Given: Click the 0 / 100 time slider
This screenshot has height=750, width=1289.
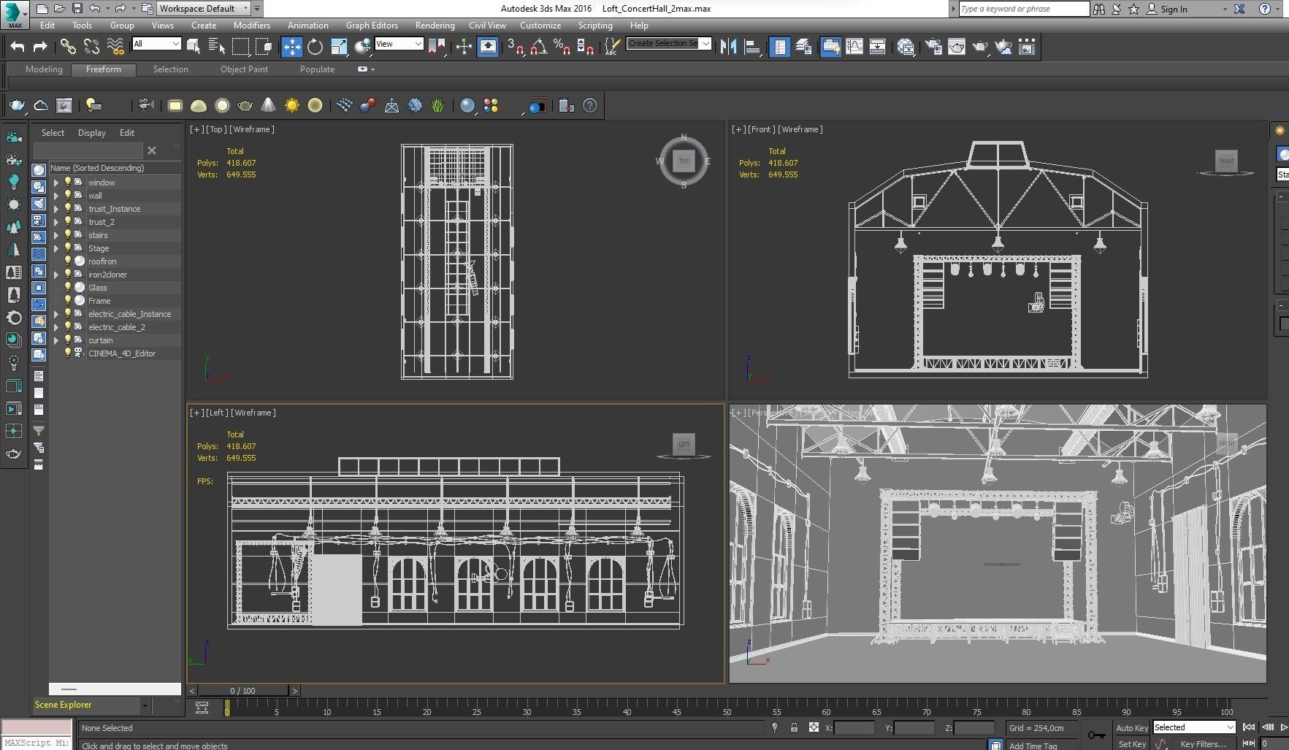Looking at the screenshot, I should (242, 690).
